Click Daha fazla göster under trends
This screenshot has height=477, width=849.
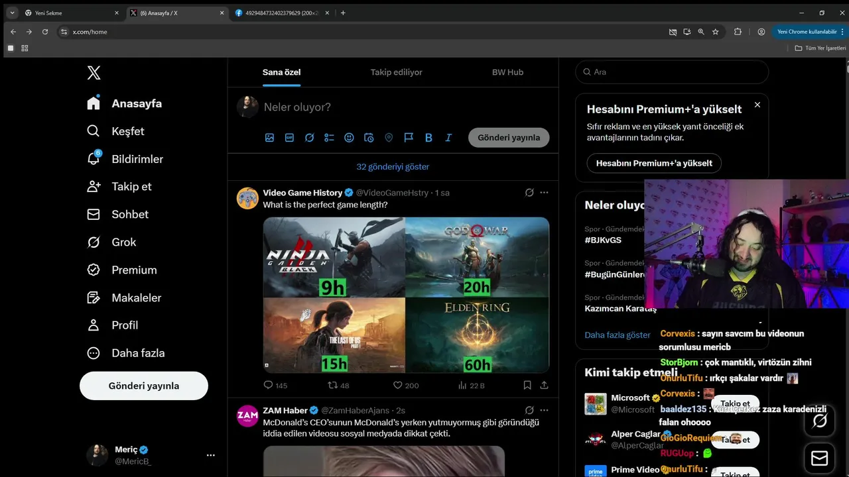tap(618, 335)
